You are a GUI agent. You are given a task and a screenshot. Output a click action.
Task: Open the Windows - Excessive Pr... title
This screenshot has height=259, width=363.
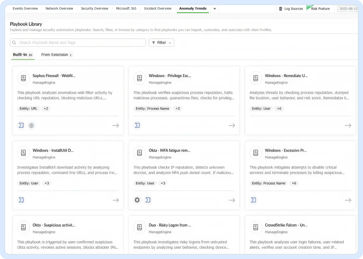tap(286, 150)
